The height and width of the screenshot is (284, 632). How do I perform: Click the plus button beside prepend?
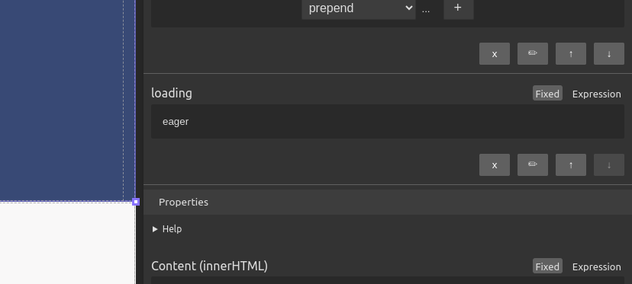(x=458, y=8)
